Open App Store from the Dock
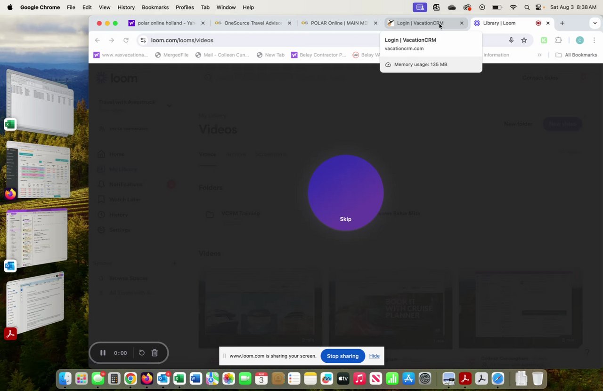Screen dimensions: 603x391 coord(408,378)
